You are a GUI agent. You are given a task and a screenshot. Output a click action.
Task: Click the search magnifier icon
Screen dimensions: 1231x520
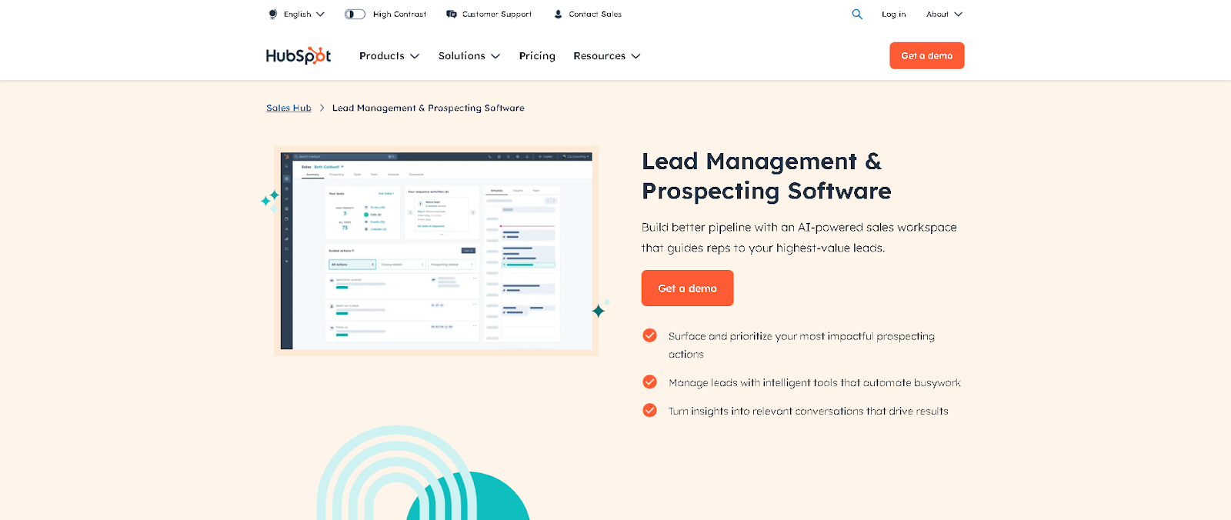857,14
